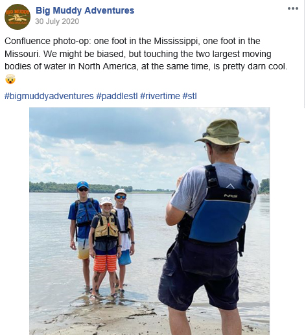The width and height of the screenshot is (306, 335).
Task: Click the word Missouri in the caption
Action: tap(22, 54)
